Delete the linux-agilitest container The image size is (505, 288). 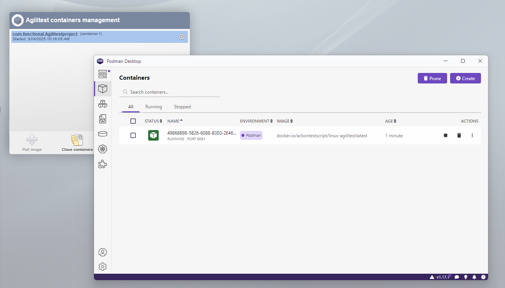click(459, 135)
